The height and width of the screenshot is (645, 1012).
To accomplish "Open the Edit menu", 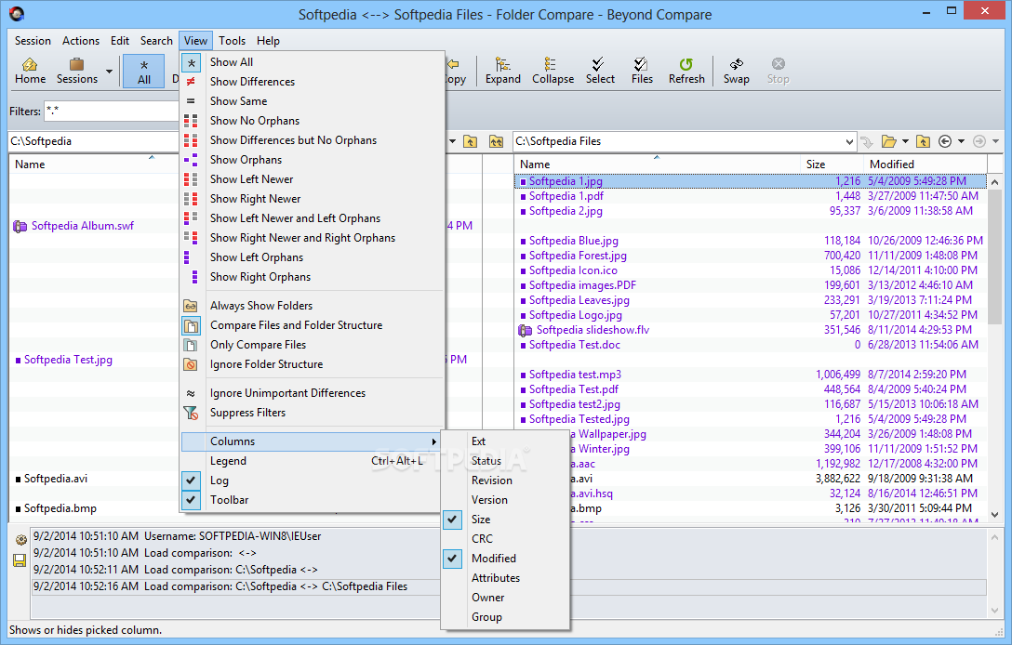I will click(x=119, y=41).
